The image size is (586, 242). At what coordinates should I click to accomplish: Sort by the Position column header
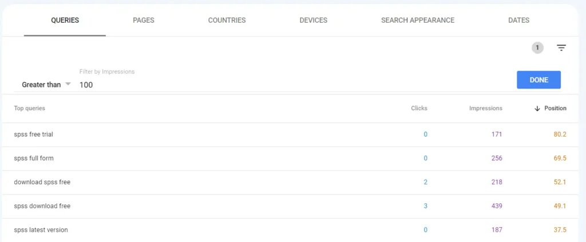pyautogui.click(x=555, y=108)
